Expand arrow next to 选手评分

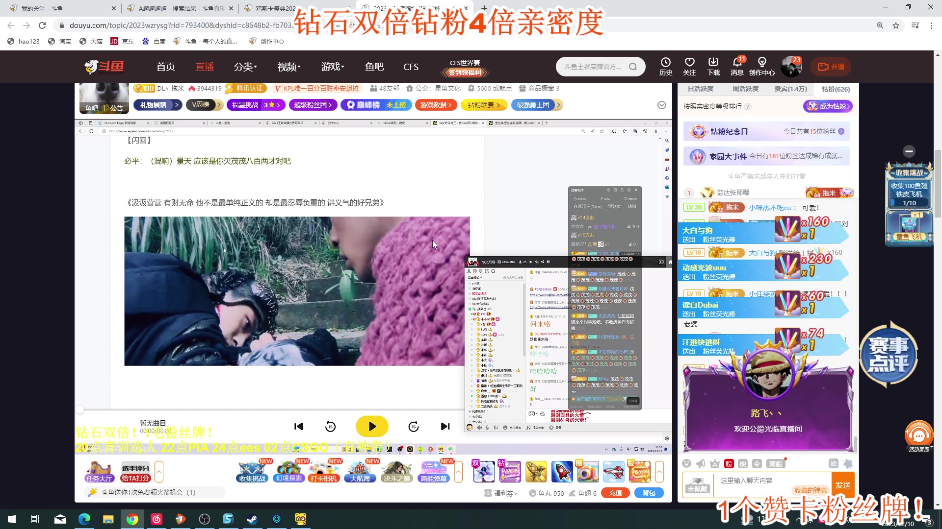click(x=159, y=472)
